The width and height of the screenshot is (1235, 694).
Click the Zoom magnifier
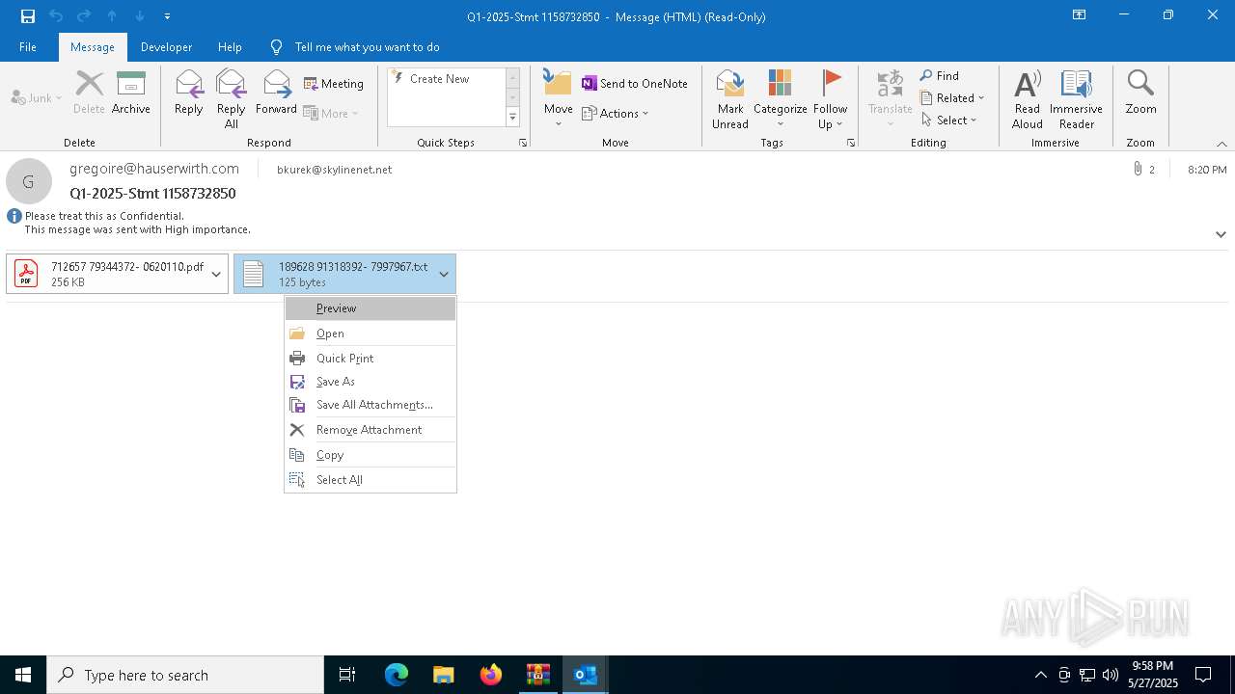pos(1140,93)
